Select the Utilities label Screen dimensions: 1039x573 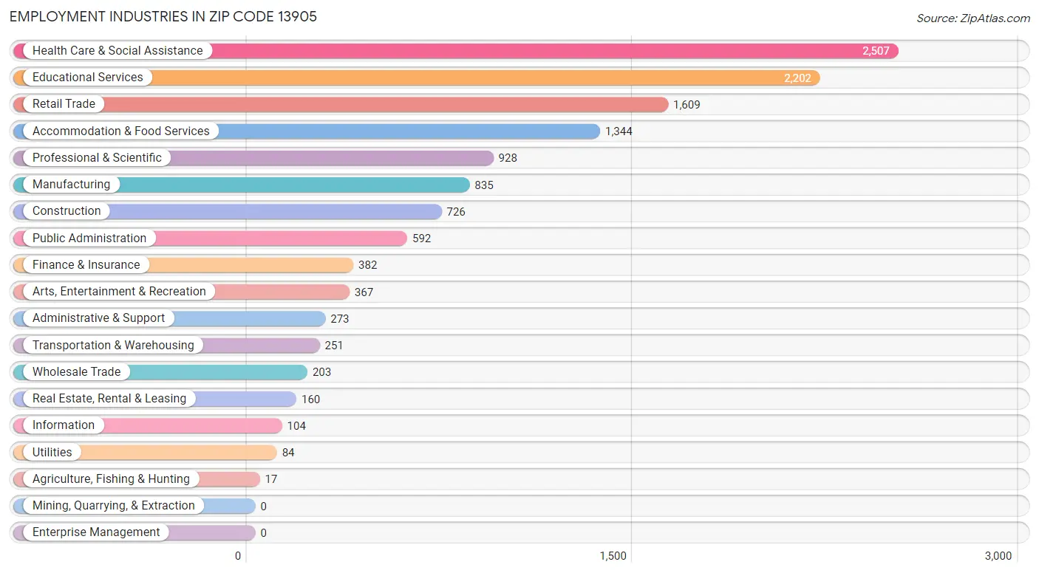[x=52, y=453]
